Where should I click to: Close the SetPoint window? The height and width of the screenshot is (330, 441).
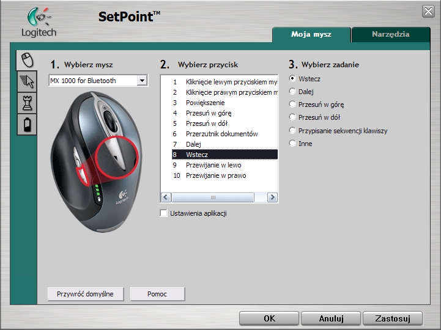tap(428, 11)
